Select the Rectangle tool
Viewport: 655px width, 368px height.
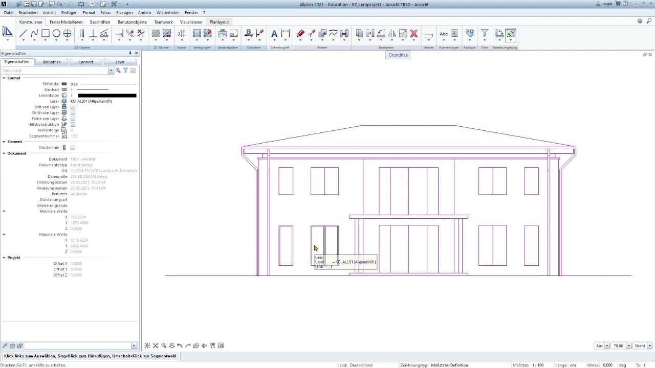[x=45, y=34]
